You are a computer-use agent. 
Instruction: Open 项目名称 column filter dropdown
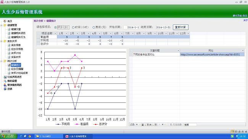(x=55, y=34)
